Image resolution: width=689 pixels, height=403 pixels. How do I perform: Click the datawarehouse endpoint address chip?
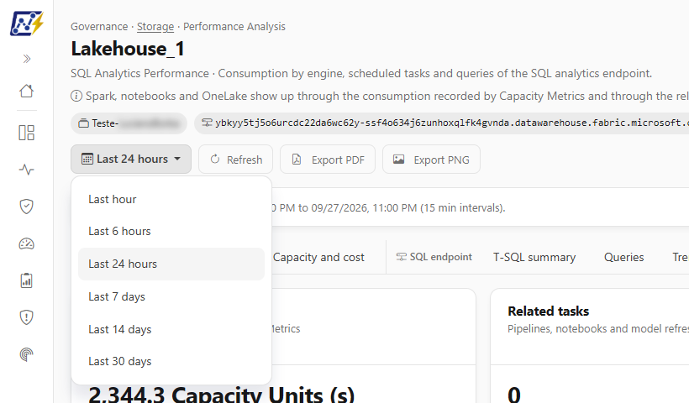(x=442, y=123)
